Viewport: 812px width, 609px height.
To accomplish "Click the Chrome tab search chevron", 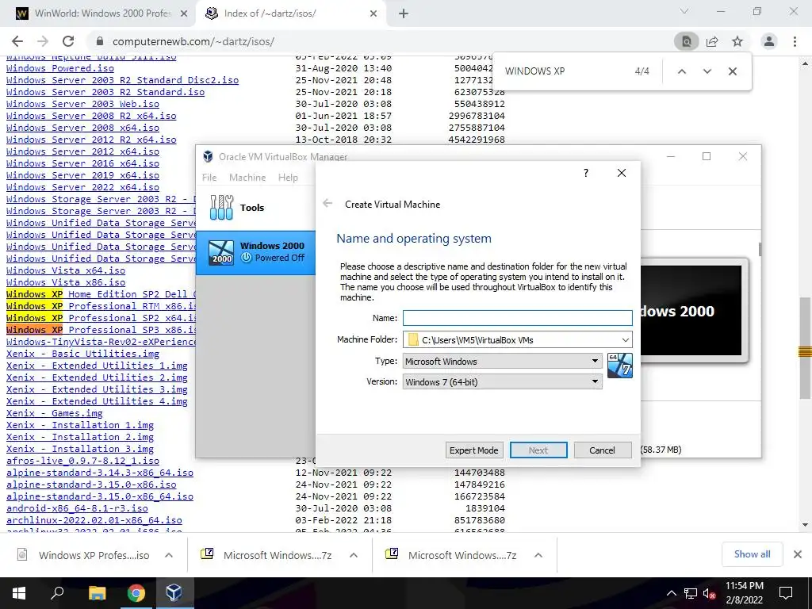I will tap(684, 11).
